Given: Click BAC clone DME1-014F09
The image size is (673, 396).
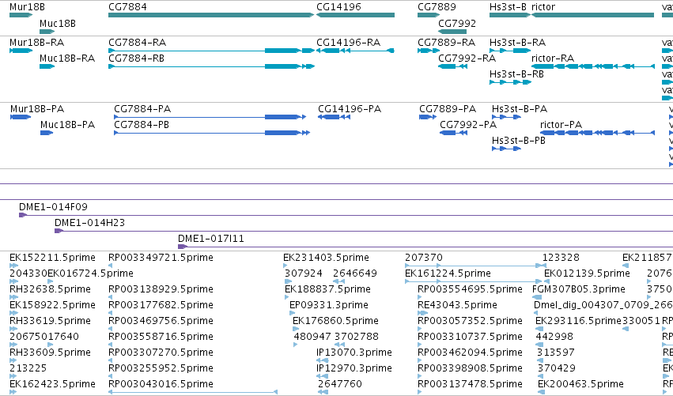Looking at the screenshot, I should tap(53, 208).
